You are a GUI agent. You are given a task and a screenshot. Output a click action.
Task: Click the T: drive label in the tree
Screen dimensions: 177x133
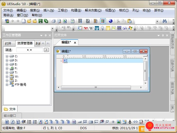tap(16, 72)
